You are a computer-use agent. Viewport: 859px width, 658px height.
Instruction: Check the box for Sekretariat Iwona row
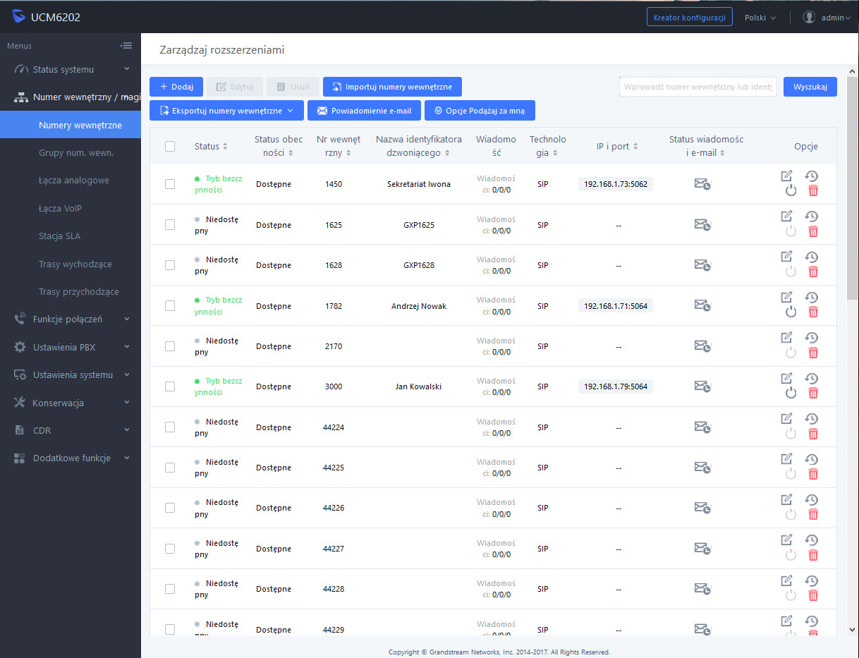(170, 184)
